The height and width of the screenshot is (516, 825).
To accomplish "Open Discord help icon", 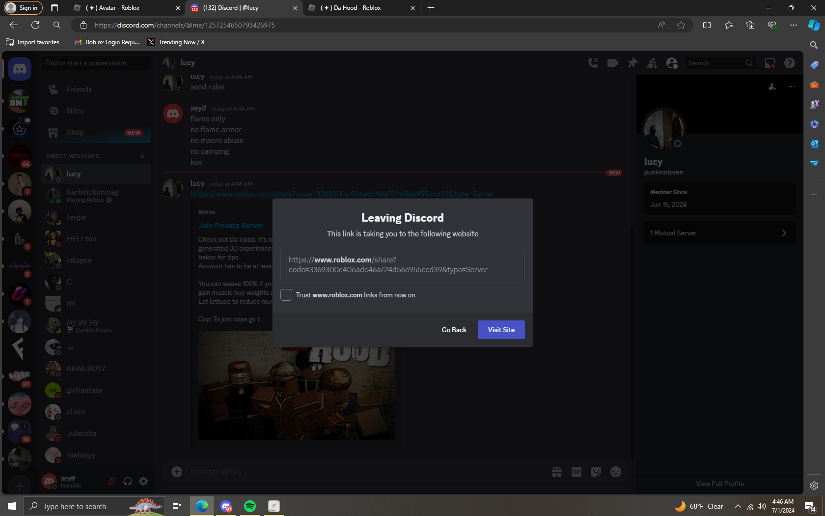I will (790, 63).
